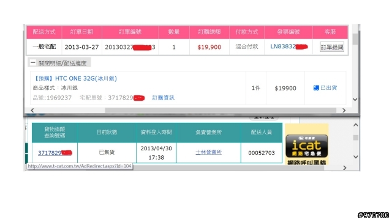Click the 已出貨 status link

328,87
